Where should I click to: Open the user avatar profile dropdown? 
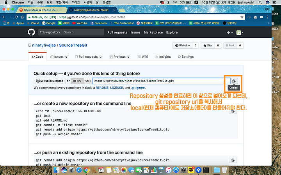[x=240, y=32]
